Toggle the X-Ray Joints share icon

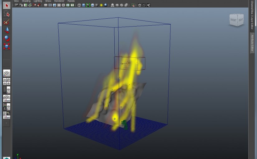[x=149, y=5]
